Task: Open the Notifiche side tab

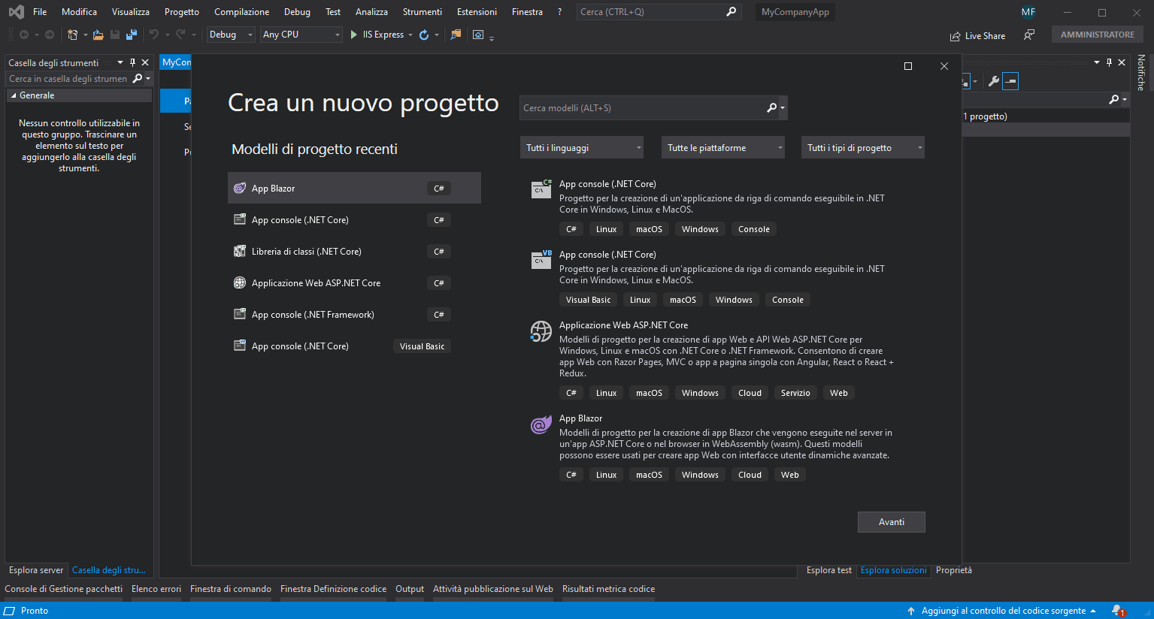Action: point(1141,73)
